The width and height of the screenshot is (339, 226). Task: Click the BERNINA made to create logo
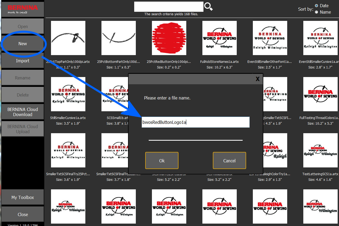click(23, 9)
